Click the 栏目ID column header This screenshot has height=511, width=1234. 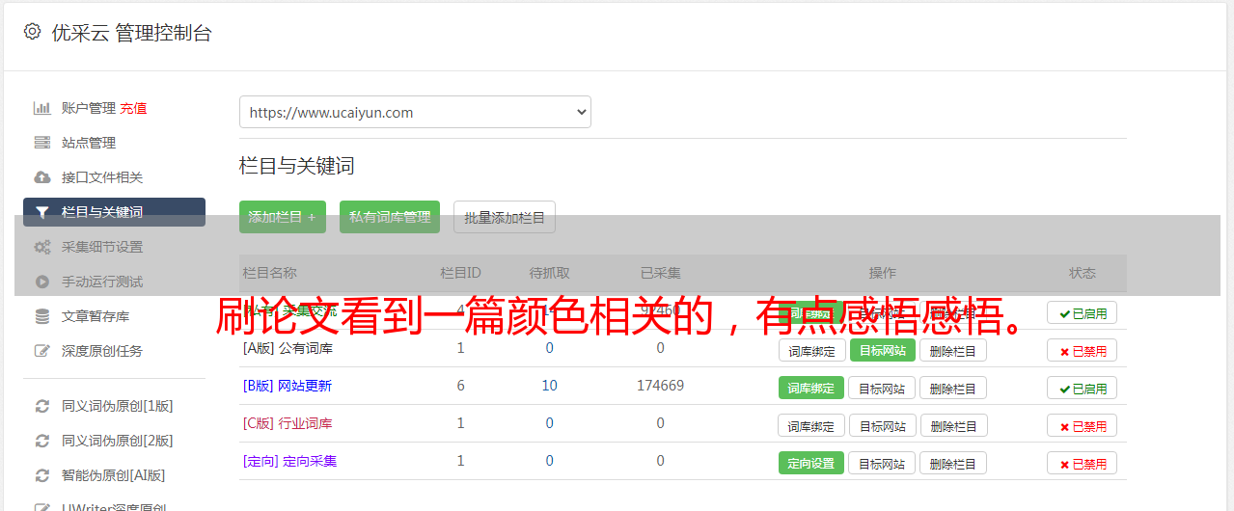[x=460, y=273]
